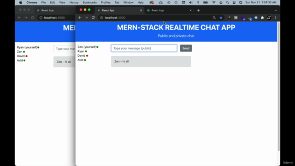The height and width of the screenshot is (166, 295).
Task: Reload the page in background window
Action: pos(33,18)
